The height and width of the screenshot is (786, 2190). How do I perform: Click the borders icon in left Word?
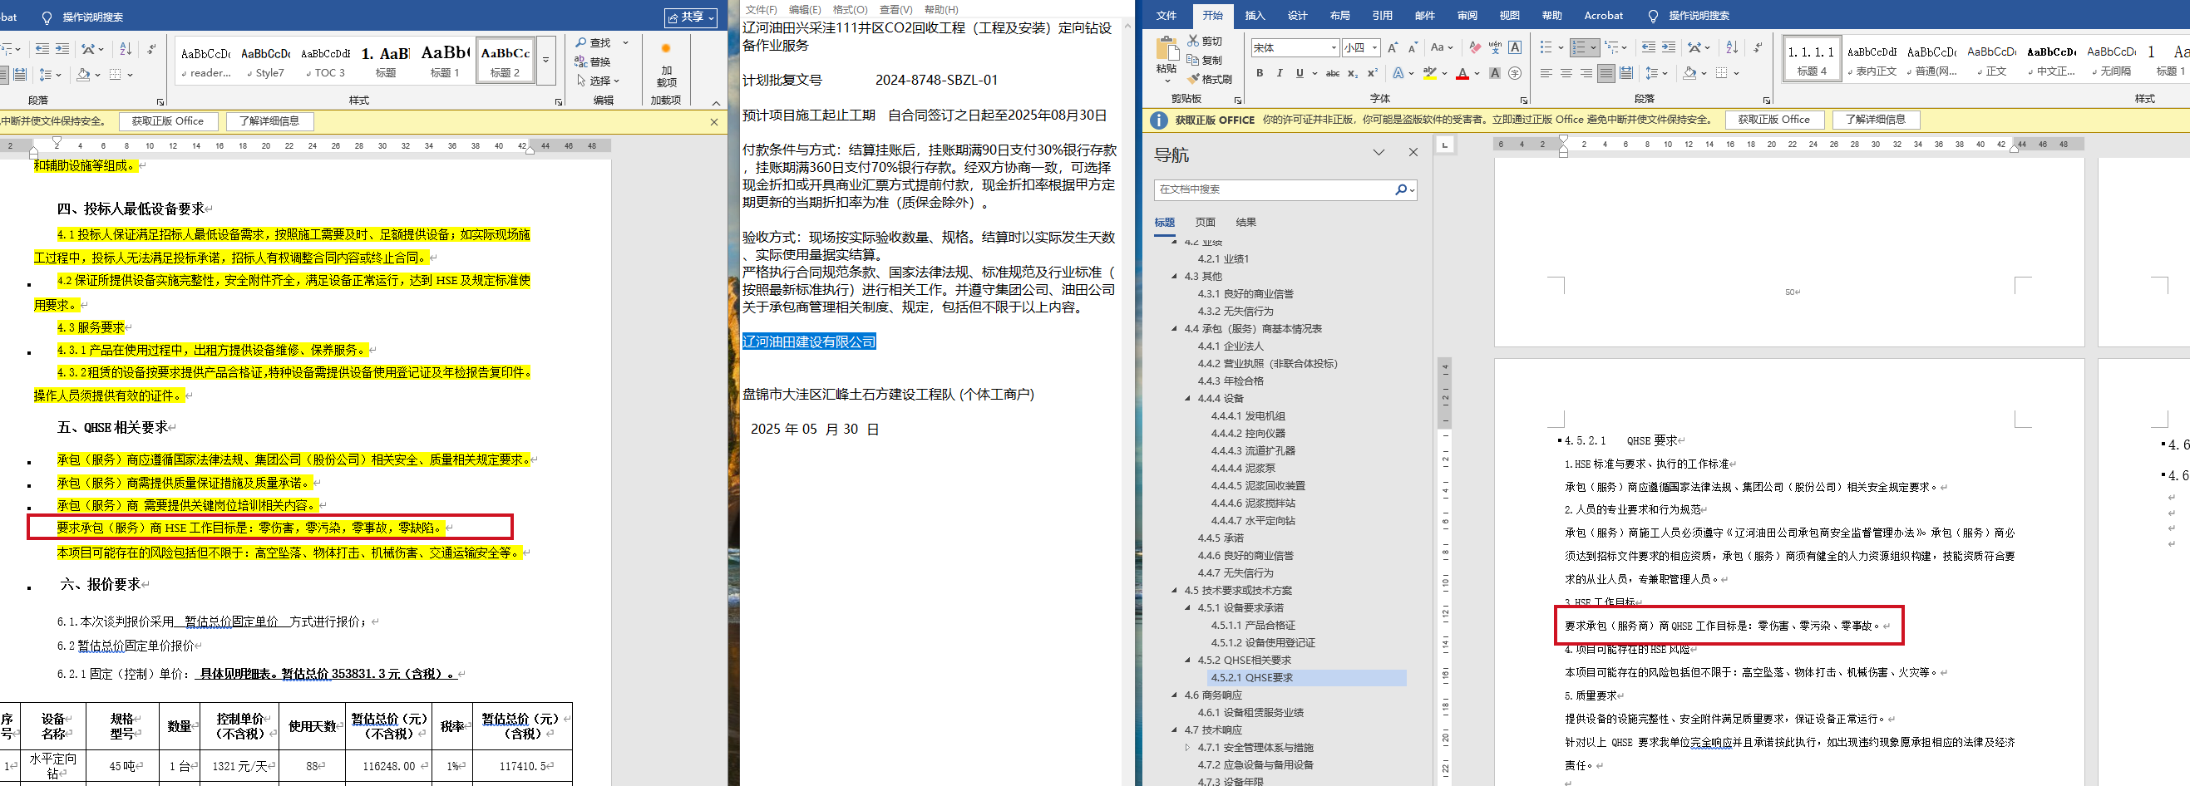pyautogui.click(x=116, y=75)
